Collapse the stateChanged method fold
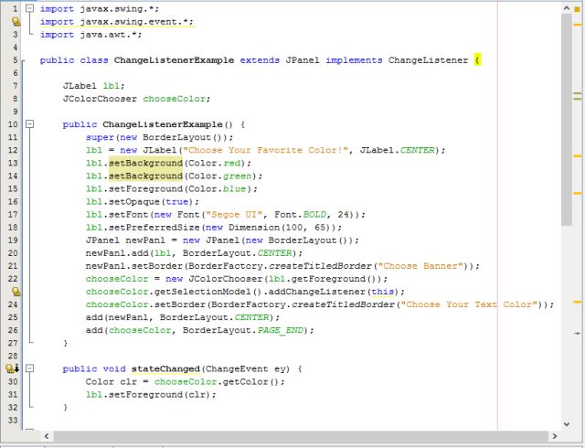The width and height of the screenshot is (585, 448). click(x=30, y=368)
